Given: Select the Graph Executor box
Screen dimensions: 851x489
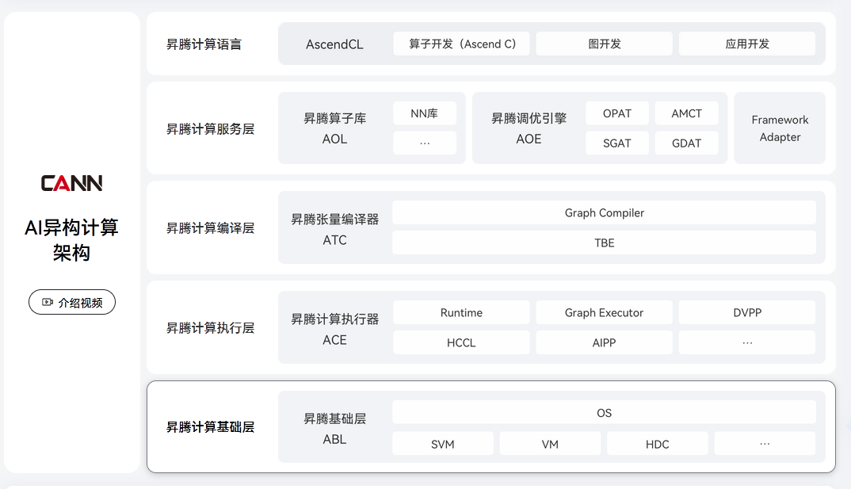Looking at the screenshot, I should [x=604, y=312].
